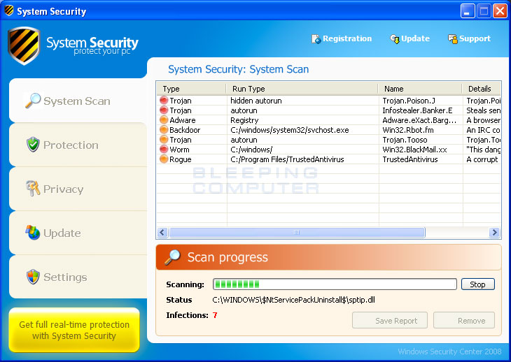Minimize the System Security window
The width and height of the screenshot is (511, 362).
[468, 10]
